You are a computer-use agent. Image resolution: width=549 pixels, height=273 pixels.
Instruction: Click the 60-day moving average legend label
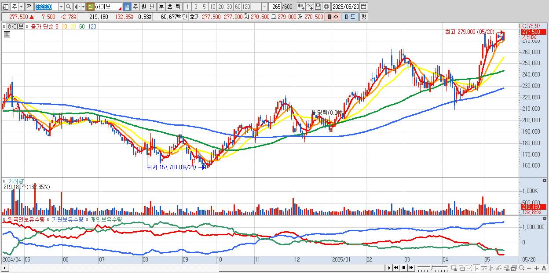pos(82,26)
